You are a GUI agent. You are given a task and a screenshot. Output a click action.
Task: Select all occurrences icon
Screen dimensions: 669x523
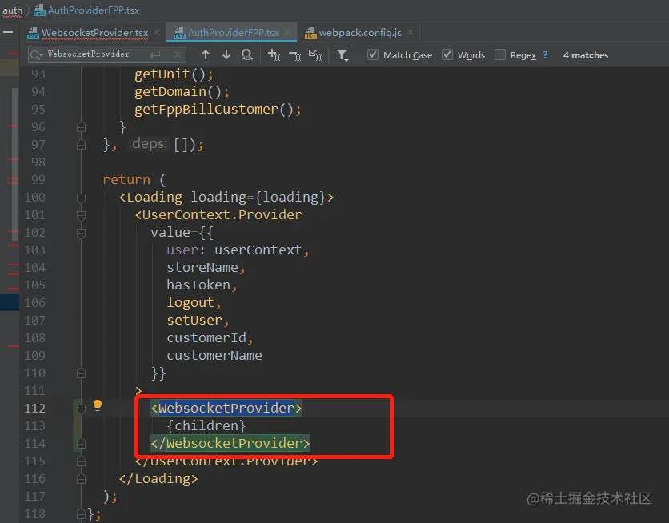click(315, 54)
